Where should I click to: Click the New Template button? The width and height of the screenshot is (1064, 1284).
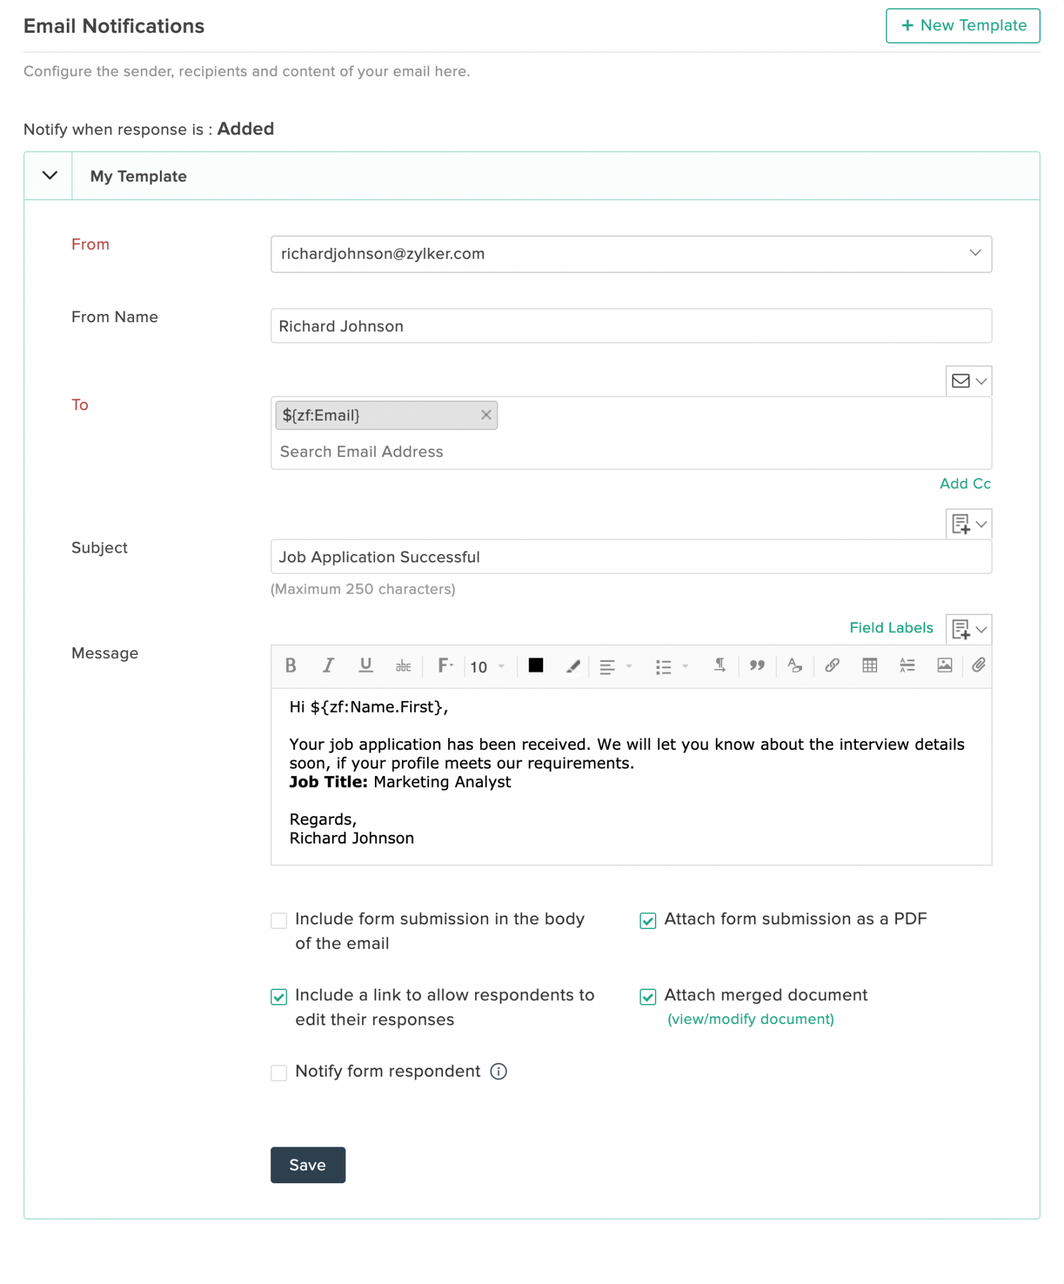click(x=963, y=26)
